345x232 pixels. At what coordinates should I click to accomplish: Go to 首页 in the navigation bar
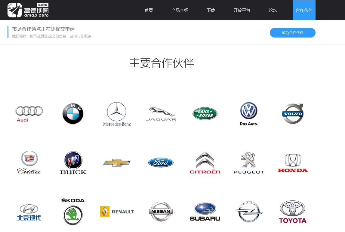(149, 10)
